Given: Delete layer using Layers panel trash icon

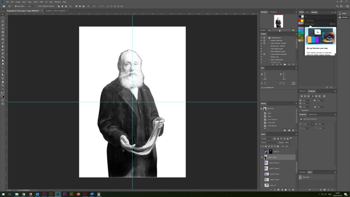Looking at the screenshot, I should tap(293, 189).
